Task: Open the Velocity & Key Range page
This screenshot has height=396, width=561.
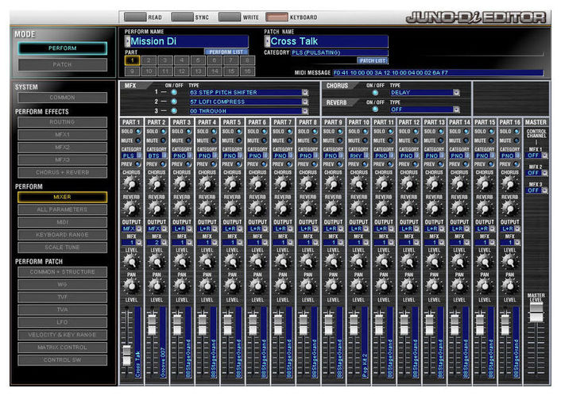Action: pyautogui.click(x=62, y=335)
